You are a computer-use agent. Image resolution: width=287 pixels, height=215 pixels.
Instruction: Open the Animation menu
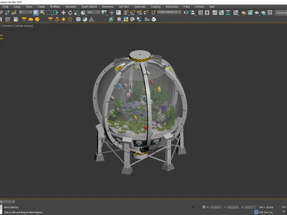tap(71, 7)
